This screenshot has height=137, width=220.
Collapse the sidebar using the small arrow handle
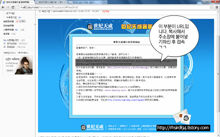click(x=35, y=24)
